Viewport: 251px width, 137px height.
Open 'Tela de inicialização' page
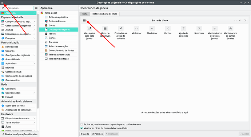click(59, 59)
